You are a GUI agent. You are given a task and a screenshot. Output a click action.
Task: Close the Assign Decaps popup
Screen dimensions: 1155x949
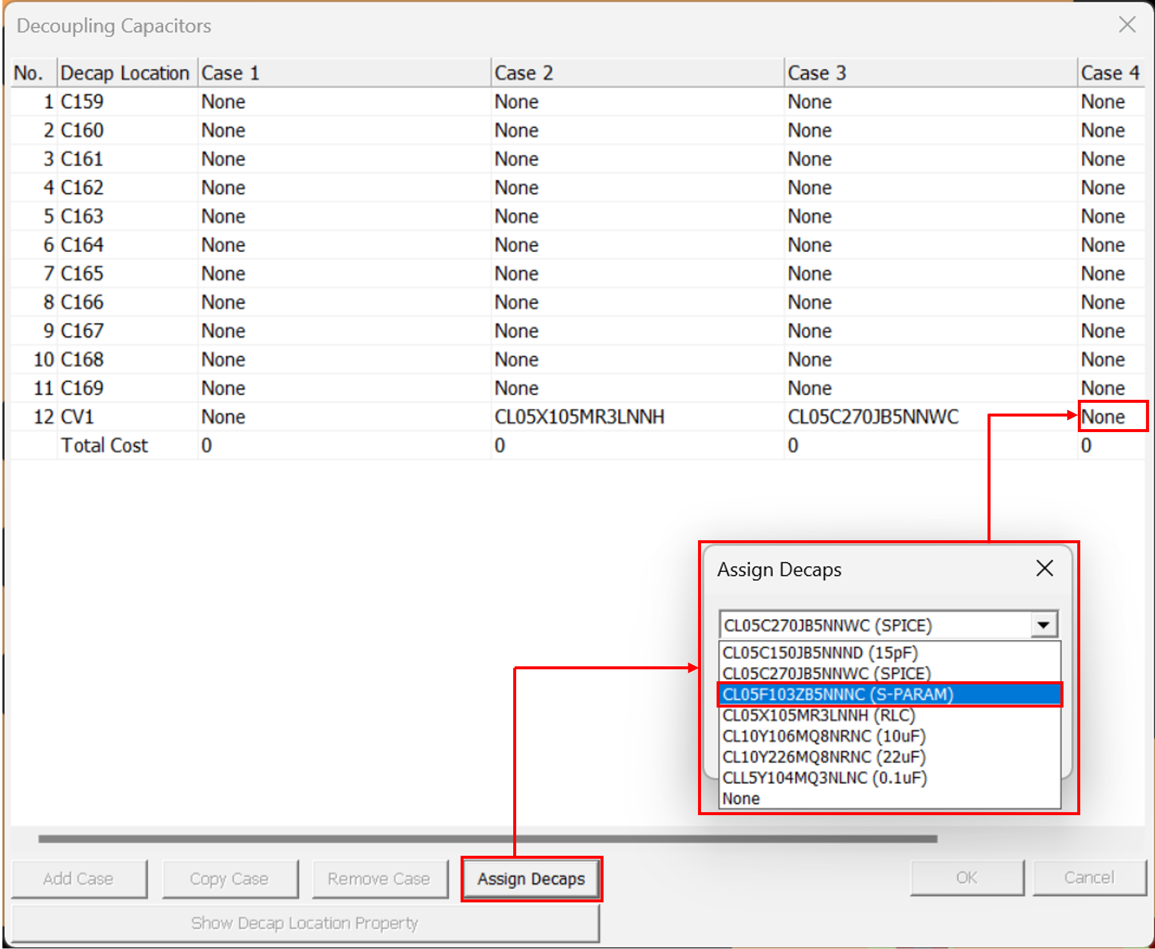(1044, 568)
